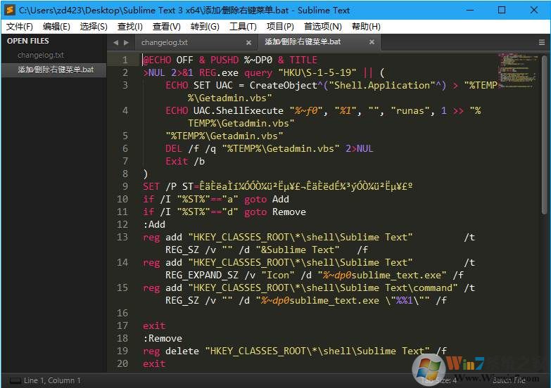The width and height of the screenshot is (551, 388).
Task: Open the Tab Size: 4 selector
Action: (438, 380)
